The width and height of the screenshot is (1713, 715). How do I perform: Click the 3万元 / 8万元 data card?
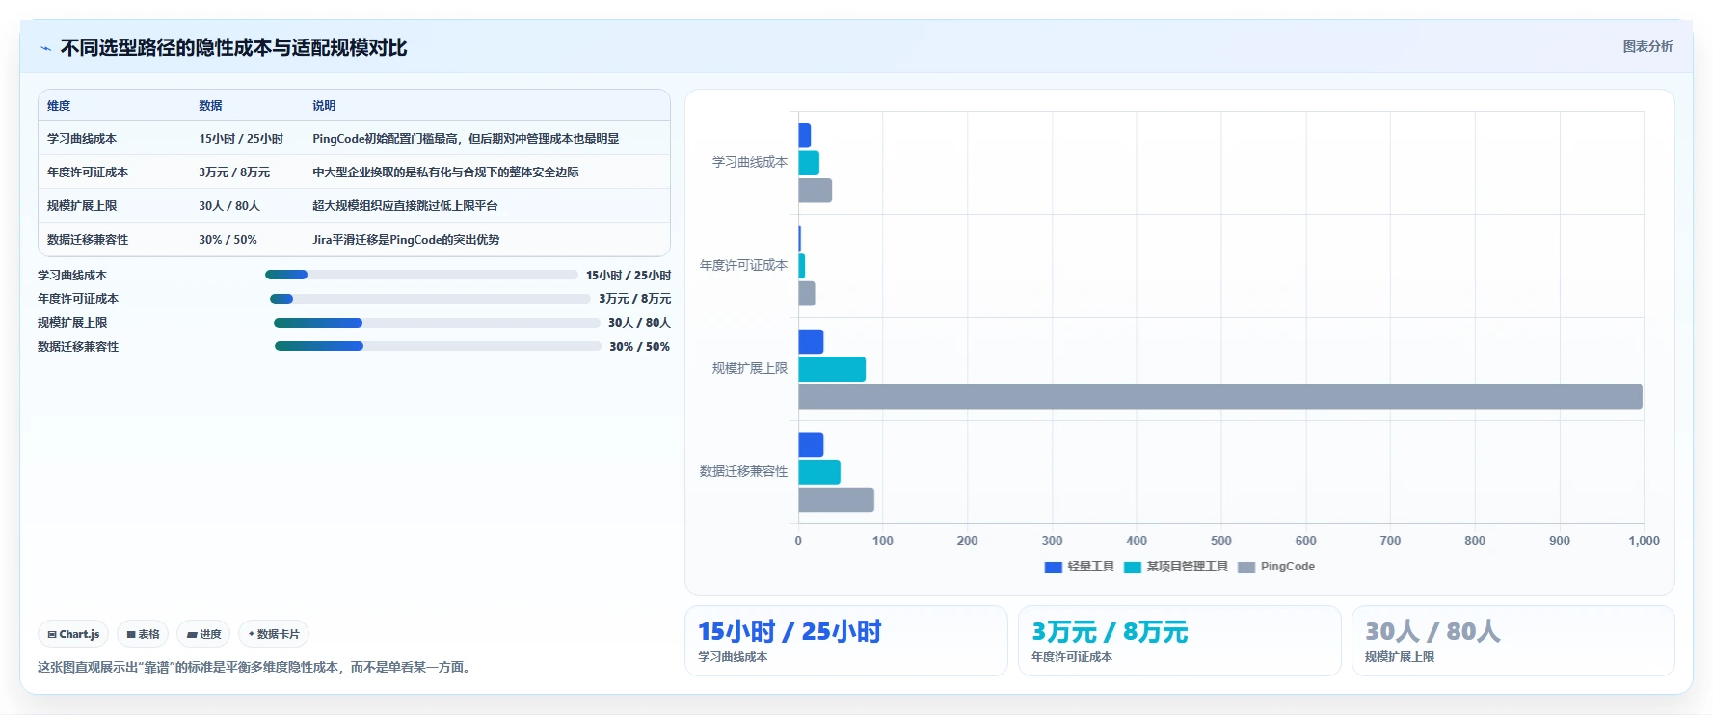(1179, 641)
